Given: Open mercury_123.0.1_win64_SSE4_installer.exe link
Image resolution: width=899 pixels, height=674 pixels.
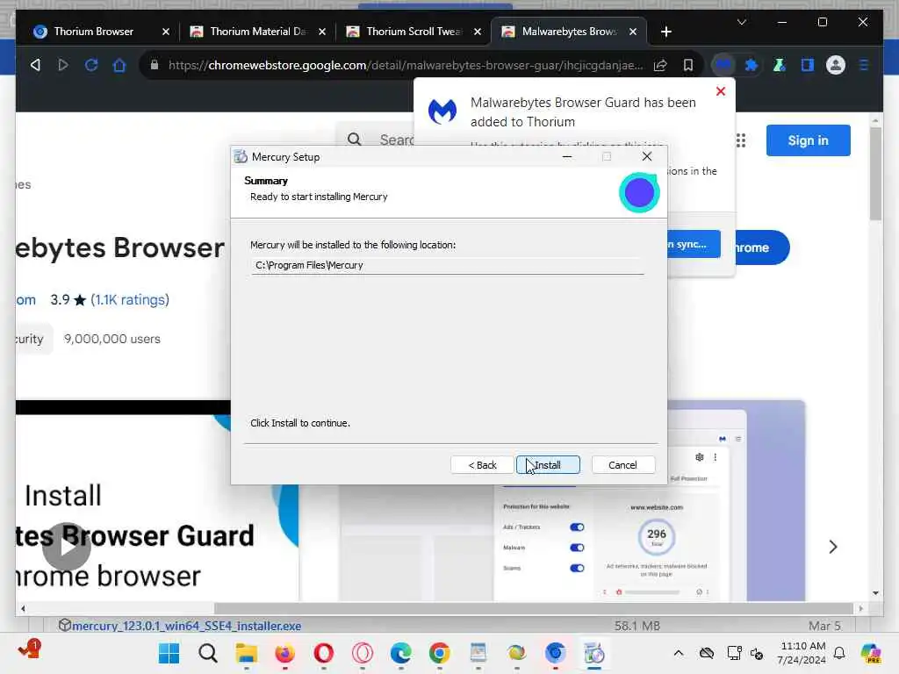Looking at the screenshot, I should click(x=186, y=625).
